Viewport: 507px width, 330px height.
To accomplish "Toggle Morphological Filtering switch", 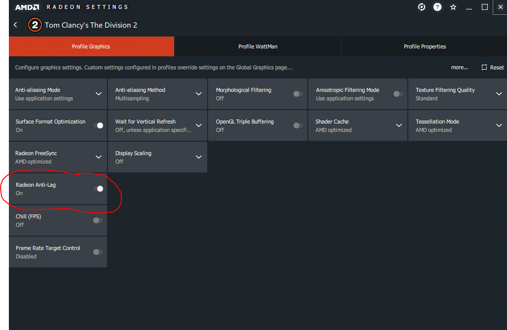I will [x=298, y=94].
